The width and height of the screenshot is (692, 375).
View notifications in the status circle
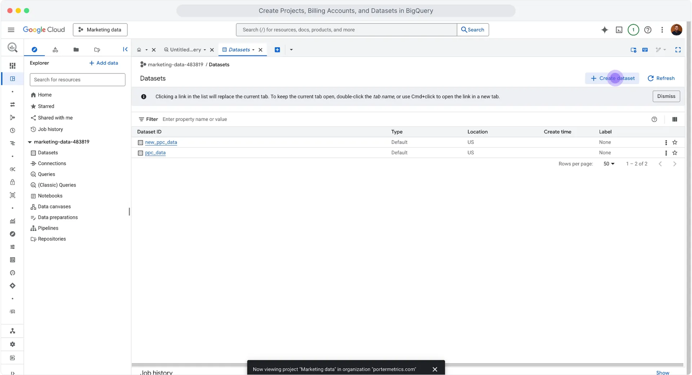coord(633,30)
